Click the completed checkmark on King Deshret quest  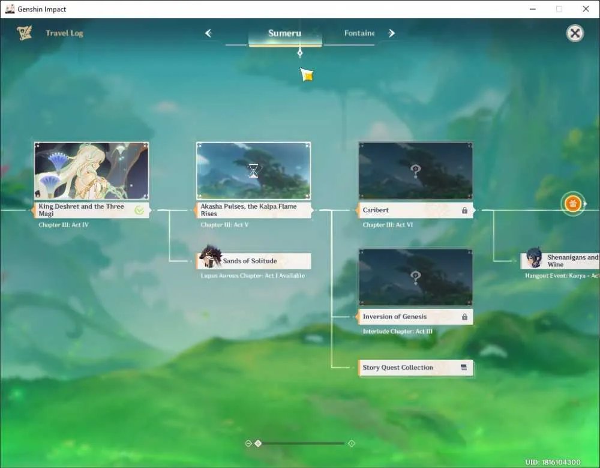coord(139,210)
